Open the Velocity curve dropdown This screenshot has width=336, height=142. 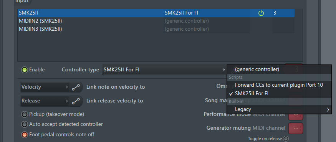coord(45,87)
